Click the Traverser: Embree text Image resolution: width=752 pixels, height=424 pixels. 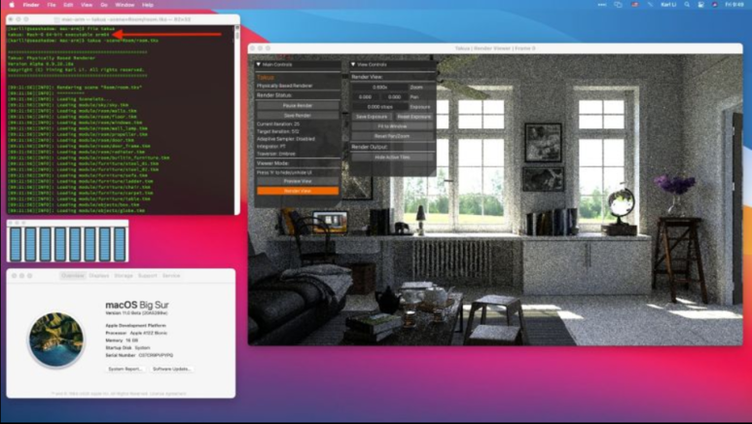[275, 154]
